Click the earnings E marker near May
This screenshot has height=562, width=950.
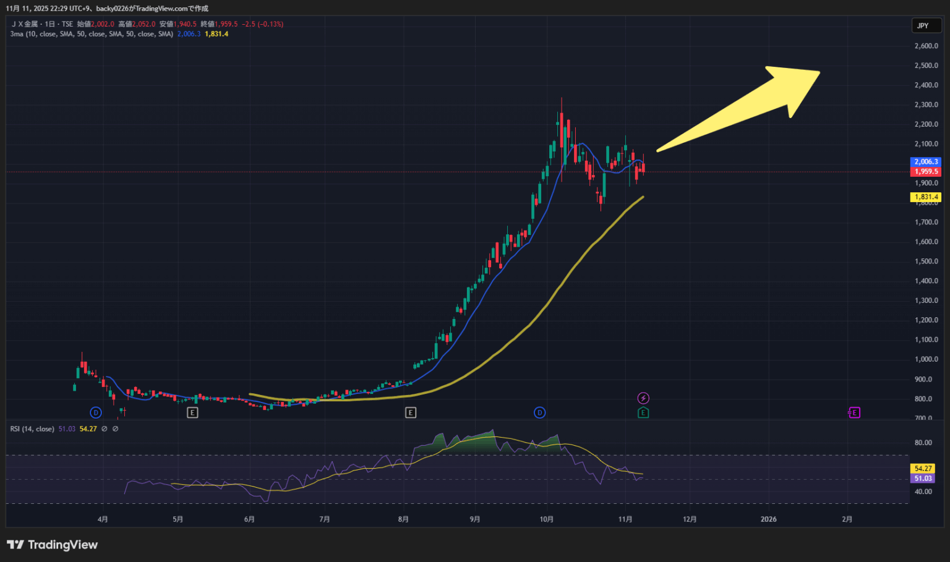192,412
